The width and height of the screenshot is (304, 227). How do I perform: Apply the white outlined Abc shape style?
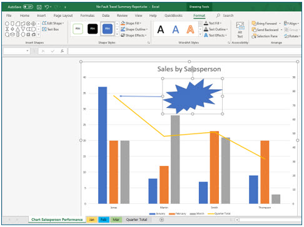(78, 29)
